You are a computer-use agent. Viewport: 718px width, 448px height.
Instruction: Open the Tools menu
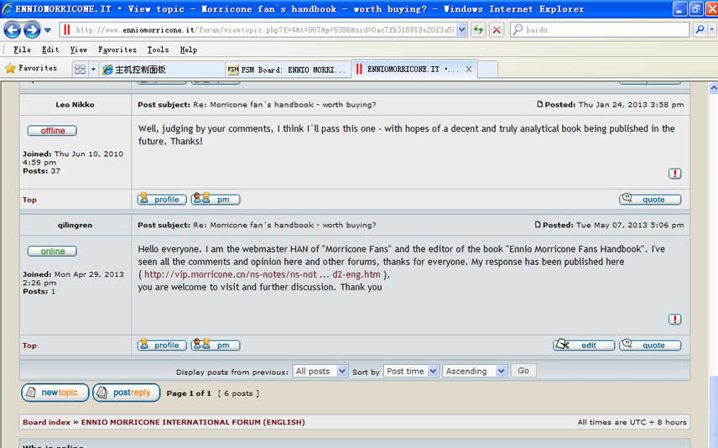pyautogui.click(x=158, y=49)
